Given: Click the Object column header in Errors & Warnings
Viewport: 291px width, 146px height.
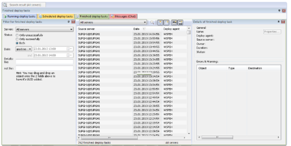Looking at the screenshot, I should pos(212,68).
